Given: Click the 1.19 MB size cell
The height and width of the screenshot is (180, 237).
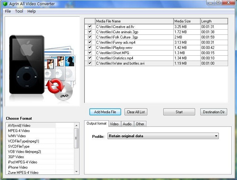Looking at the screenshot, I should [x=187, y=63].
